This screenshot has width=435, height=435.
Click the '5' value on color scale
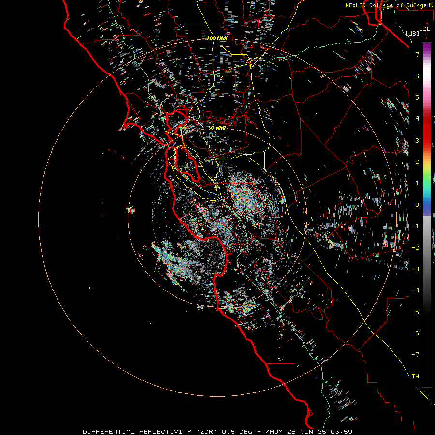pyautogui.click(x=417, y=97)
